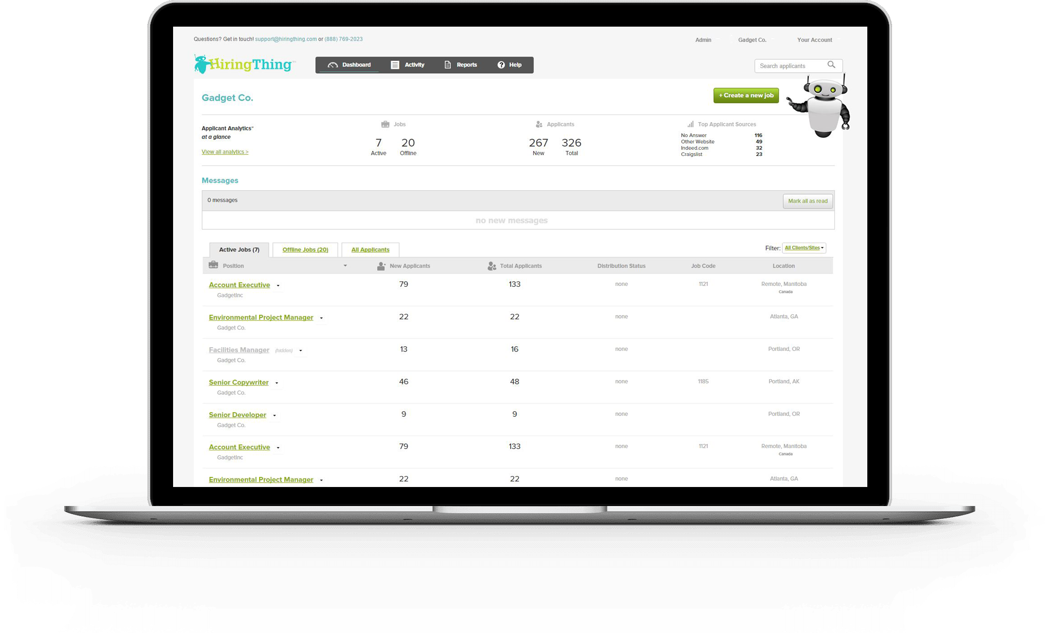Image resolution: width=1048 pixels, height=633 pixels.
Task: Click the HiringThing logo
Action: click(244, 64)
